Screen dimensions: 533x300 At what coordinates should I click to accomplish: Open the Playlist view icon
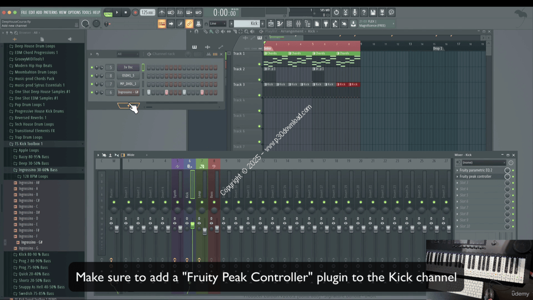[271, 24]
